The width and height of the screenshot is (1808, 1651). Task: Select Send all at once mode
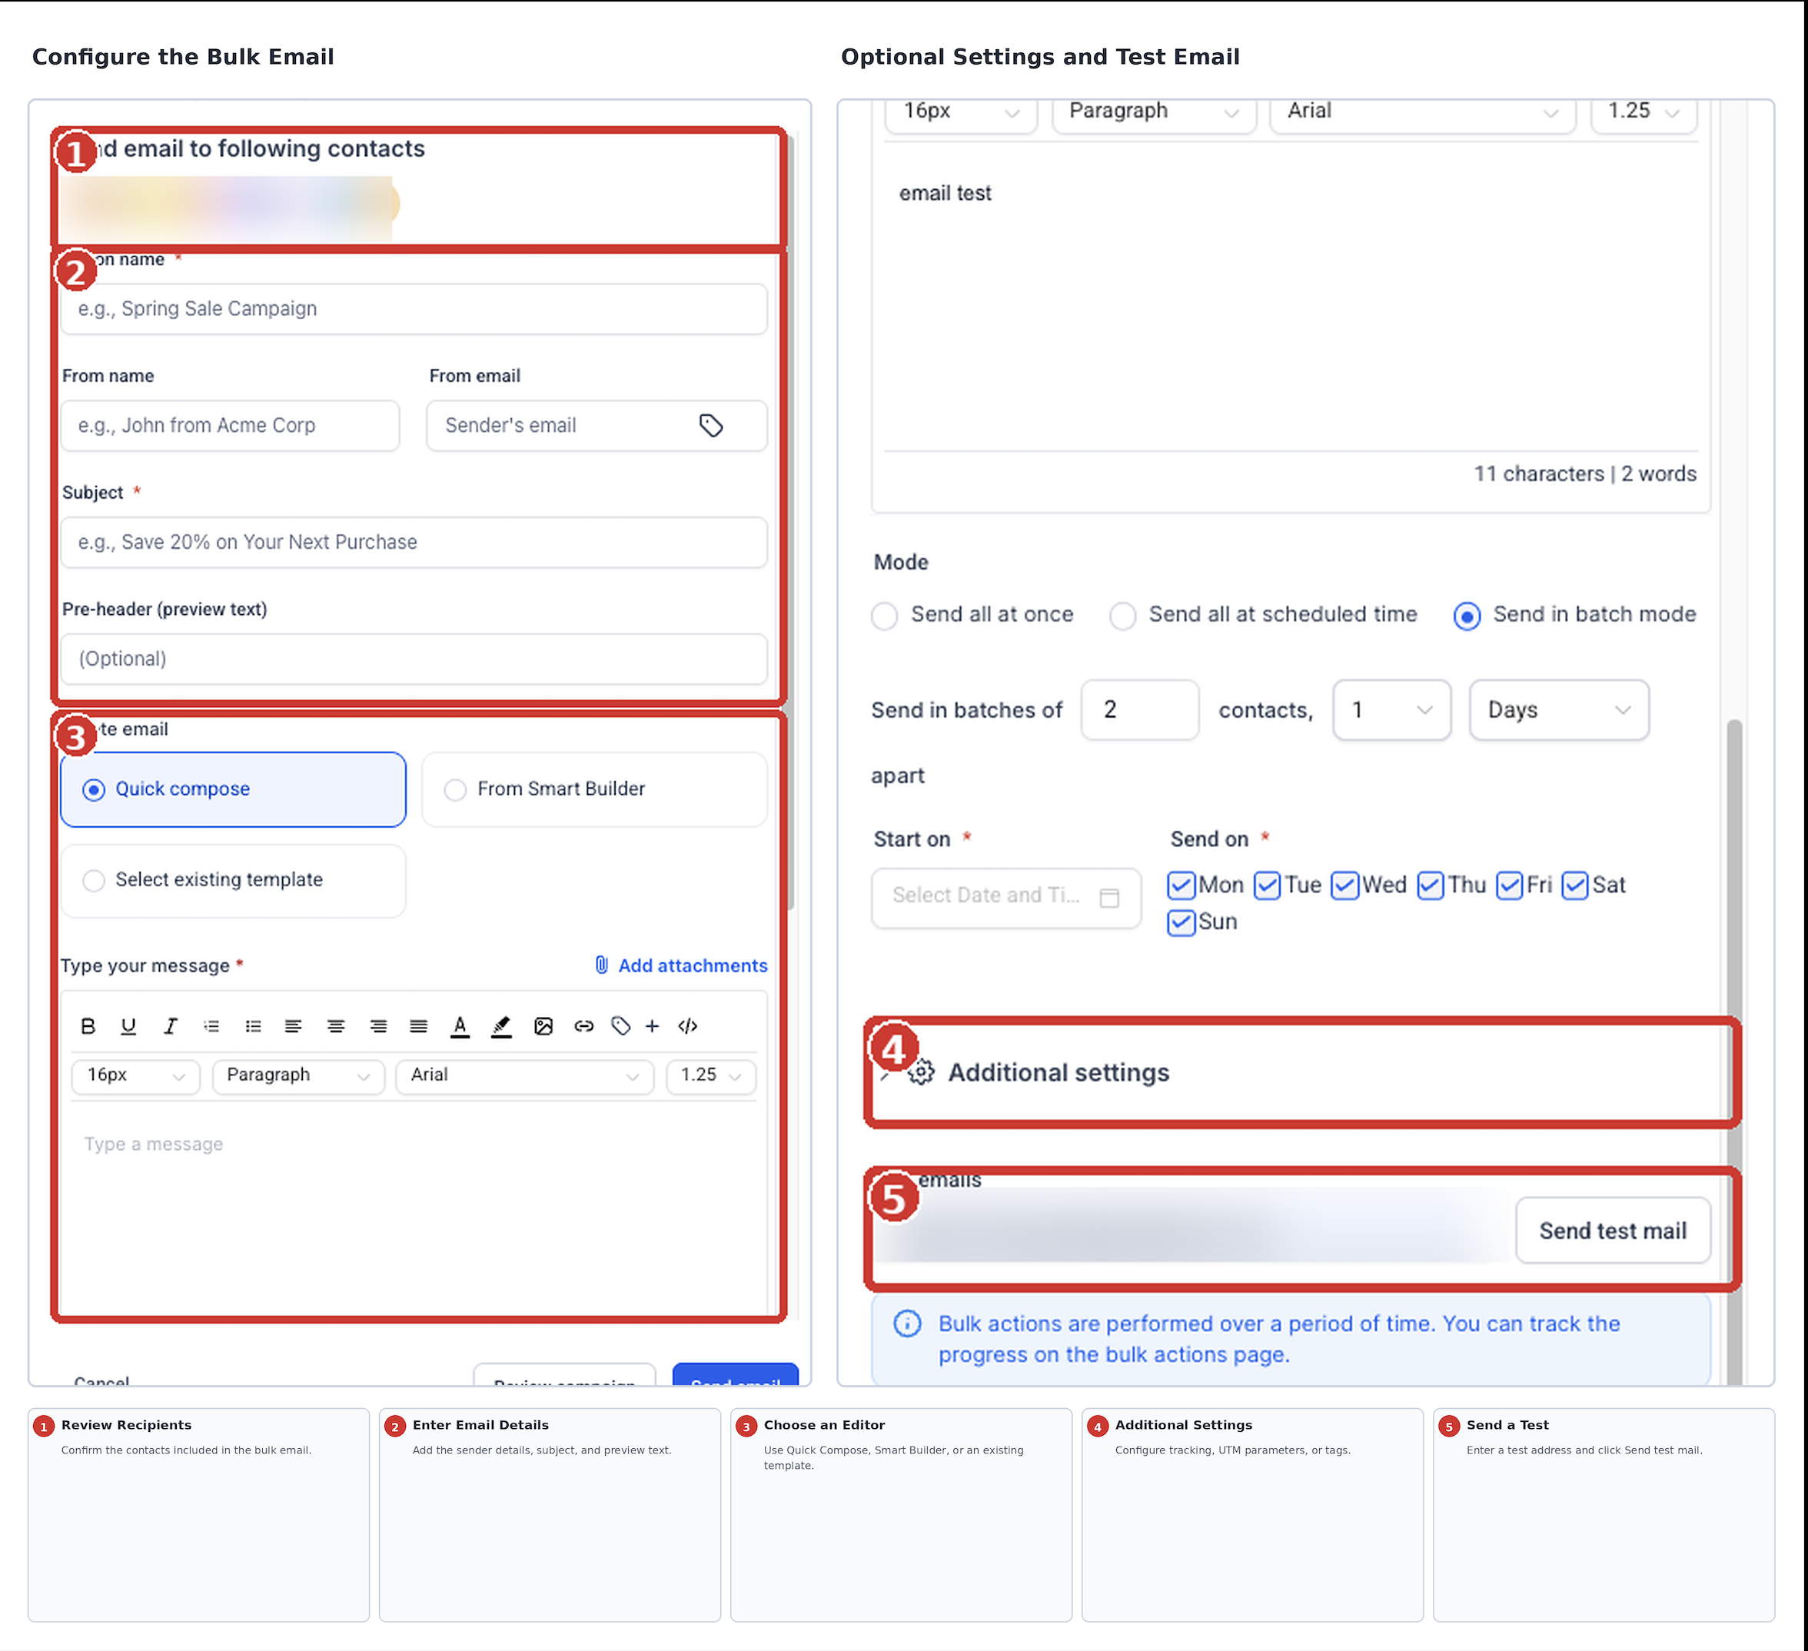972,615
